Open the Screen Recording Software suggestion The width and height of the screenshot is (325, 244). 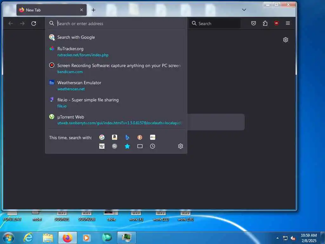tap(116, 69)
